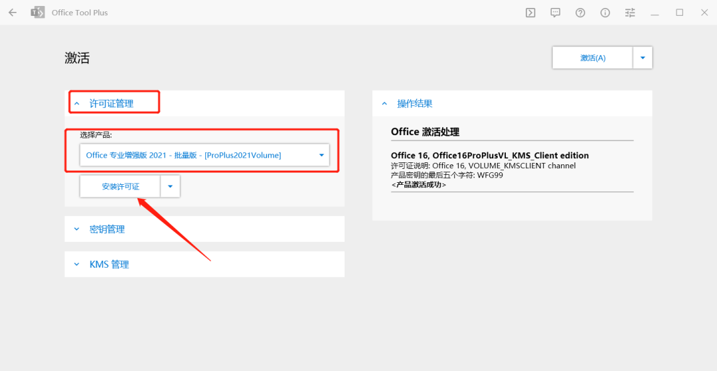Collapse the 操作结果 panel
717x371 pixels.
coord(512,103)
